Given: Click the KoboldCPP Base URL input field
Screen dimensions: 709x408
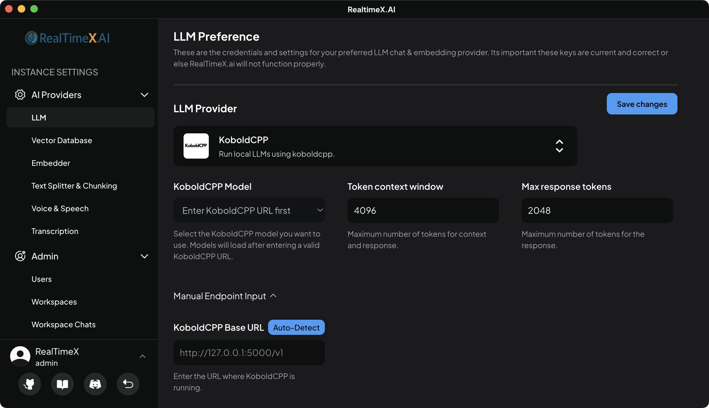Looking at the screenshot, I should (x=249, y=353).
